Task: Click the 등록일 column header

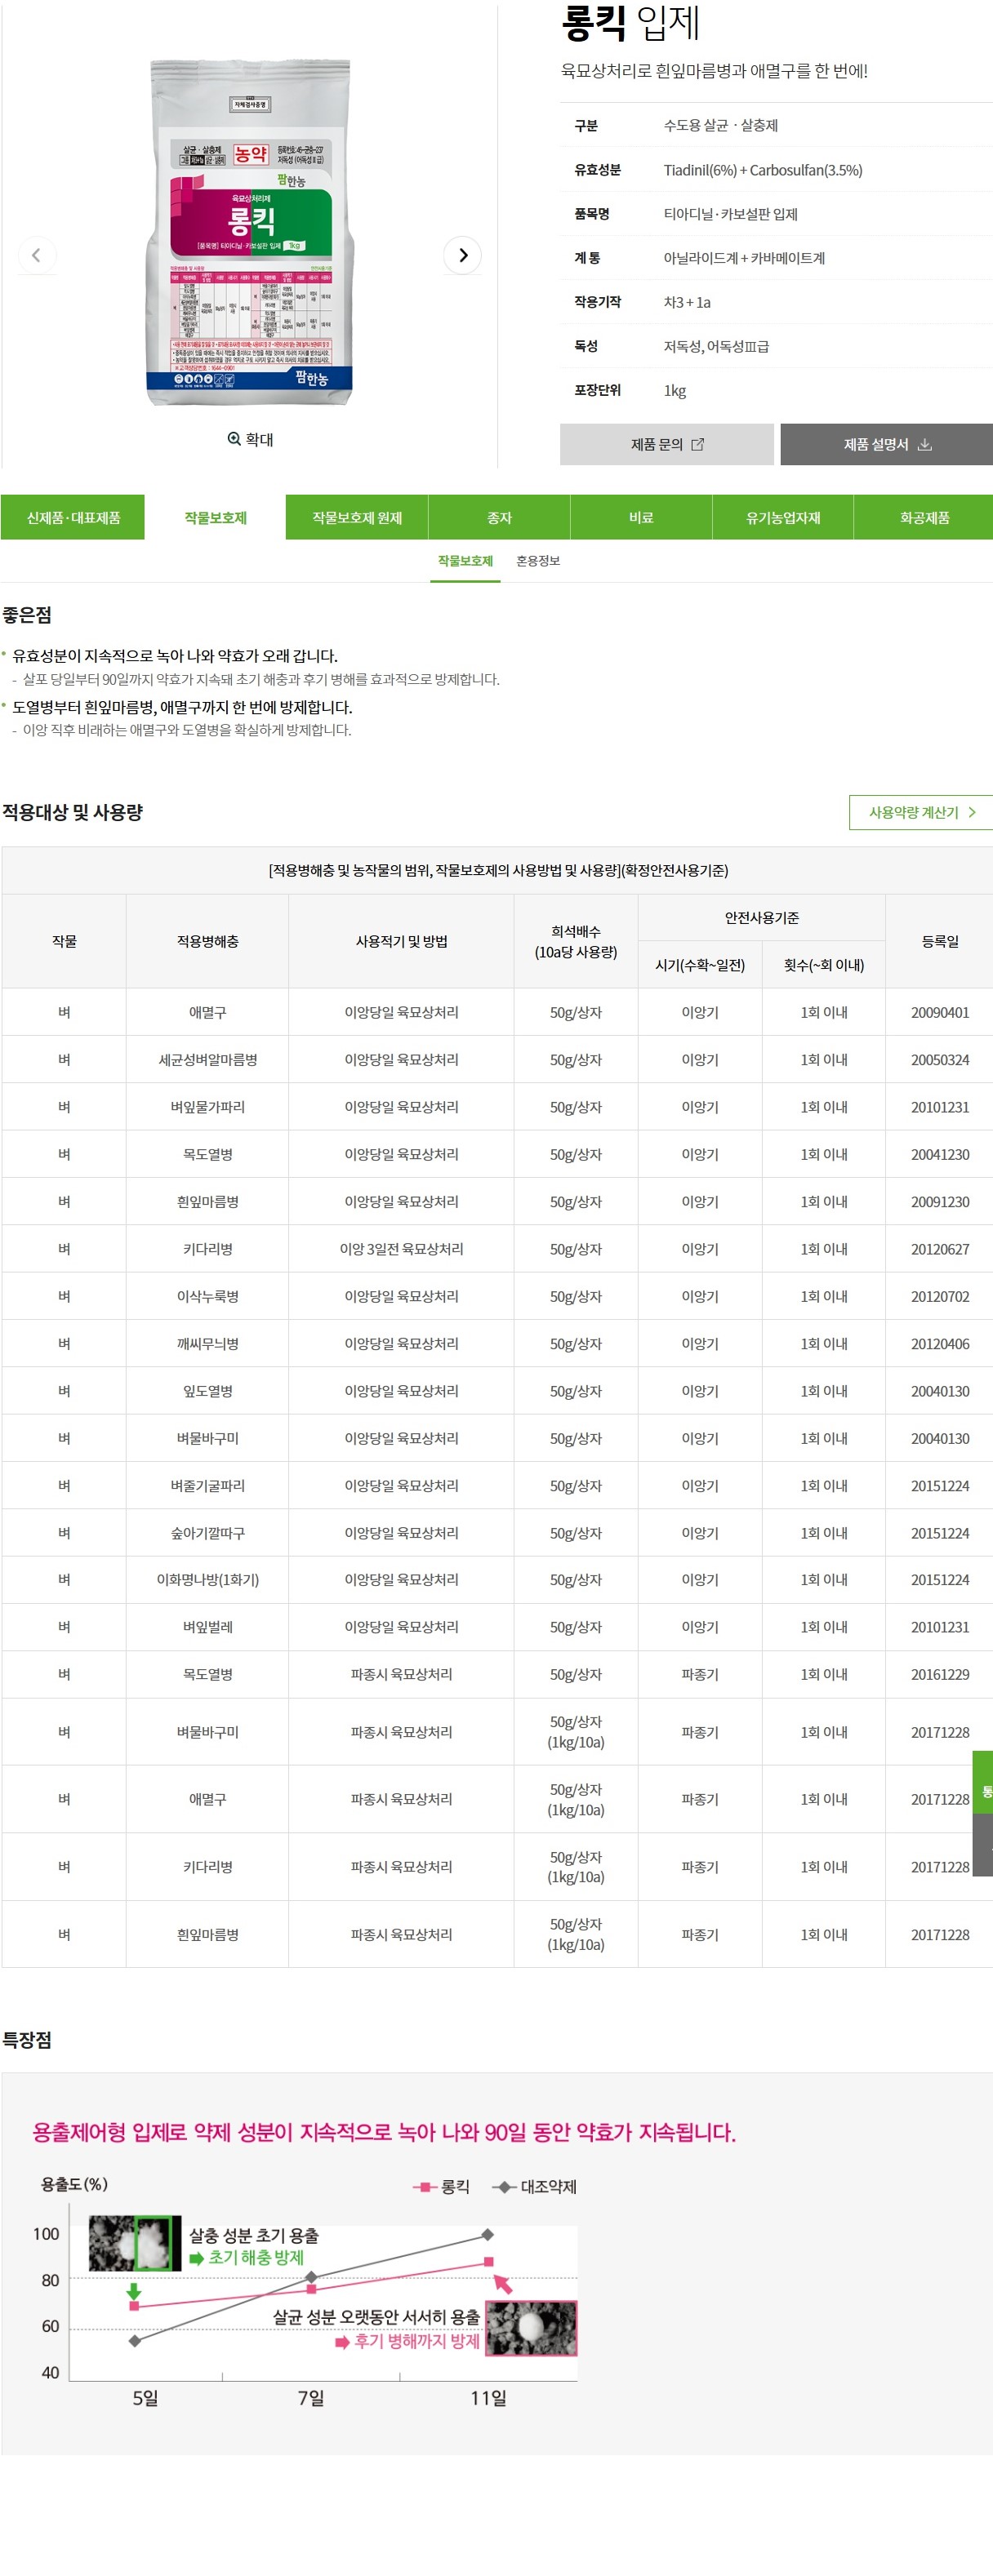Action: point(940,941)
